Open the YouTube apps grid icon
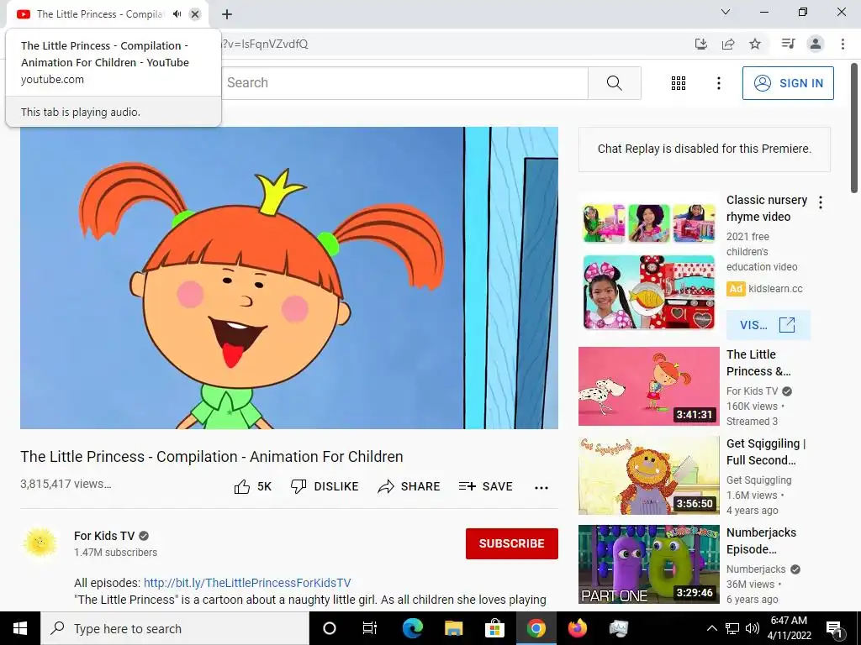 [x=679, y=83]
